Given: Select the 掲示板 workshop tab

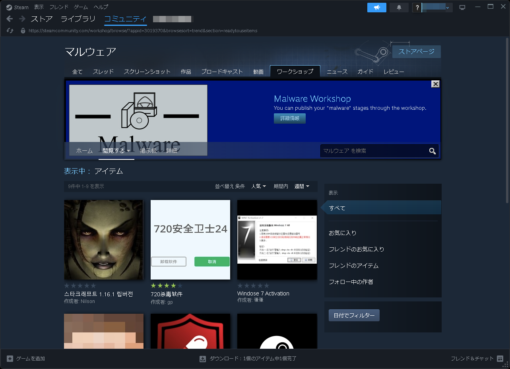Looking at the screenshot, I should 148,151.
